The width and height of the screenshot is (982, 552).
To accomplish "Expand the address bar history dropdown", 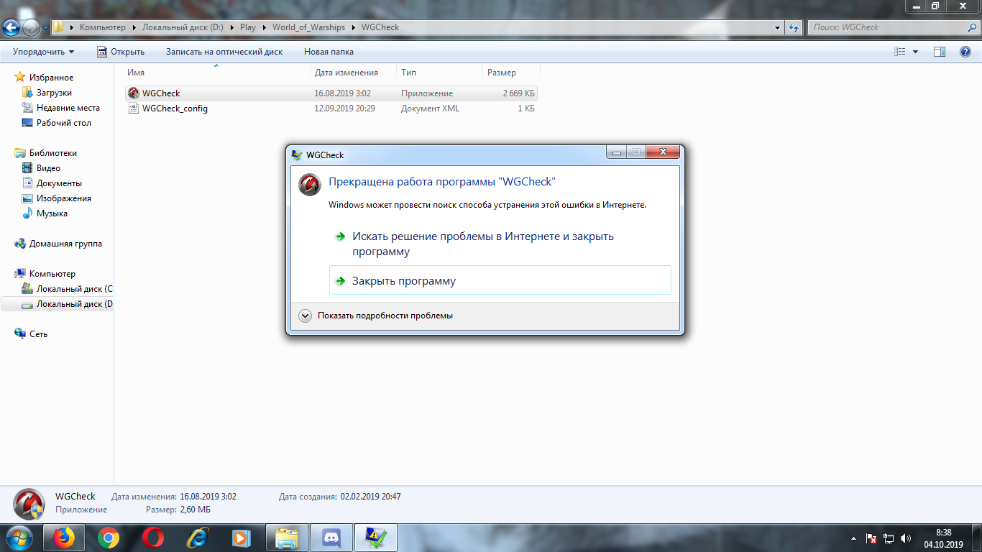I will click(778, 27).
